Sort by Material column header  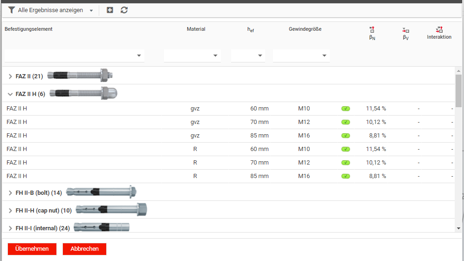196,29
